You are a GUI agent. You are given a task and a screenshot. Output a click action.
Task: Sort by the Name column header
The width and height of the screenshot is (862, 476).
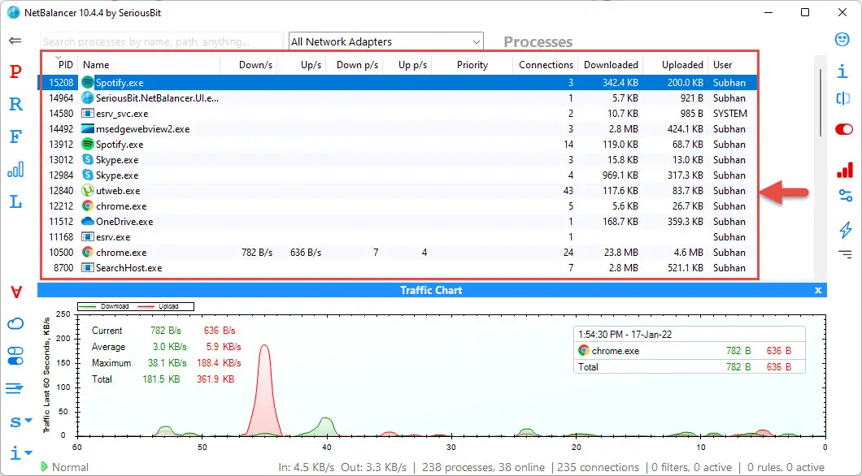click(149, 65)
